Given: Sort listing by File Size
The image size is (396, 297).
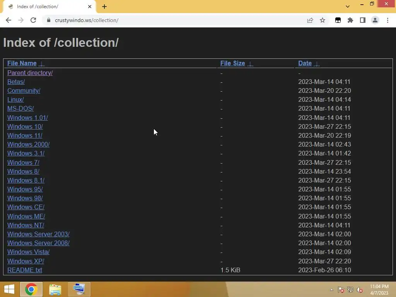Looking at the screenshot, I should click(232, 63).
